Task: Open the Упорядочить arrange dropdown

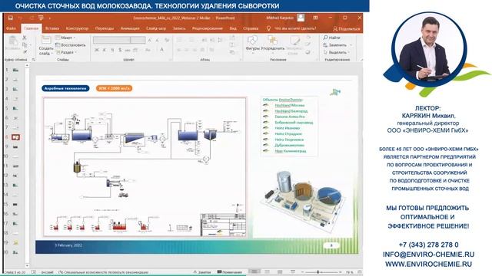Action: coord(272,44)
